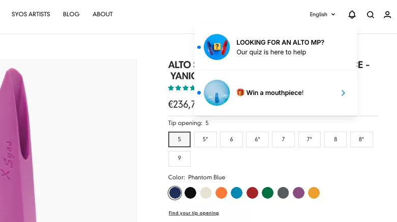Click the Find your tip opening link
Image resolution: width=397 pixels, height=222 pixels.
point(194,213)
